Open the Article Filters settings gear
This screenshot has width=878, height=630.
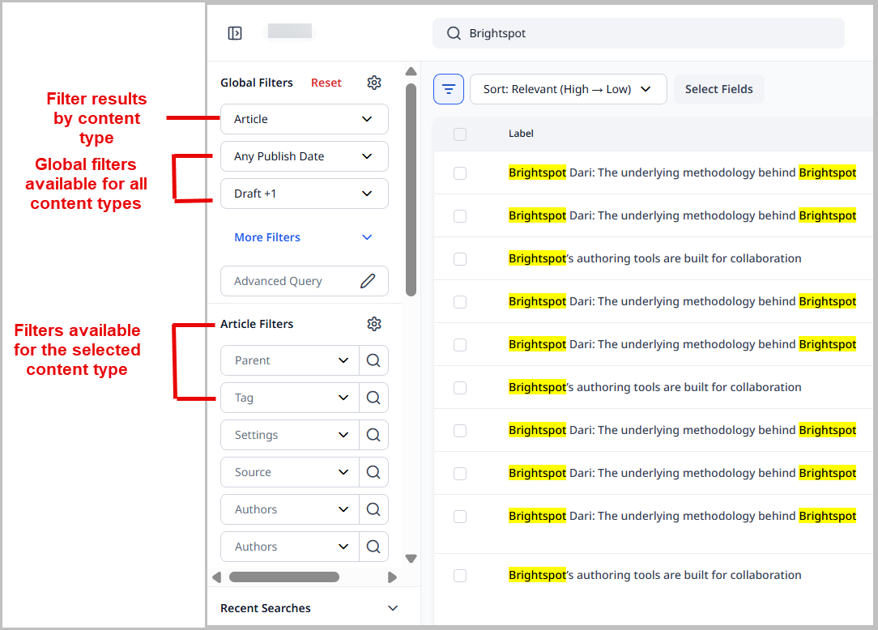pos(373,323)
